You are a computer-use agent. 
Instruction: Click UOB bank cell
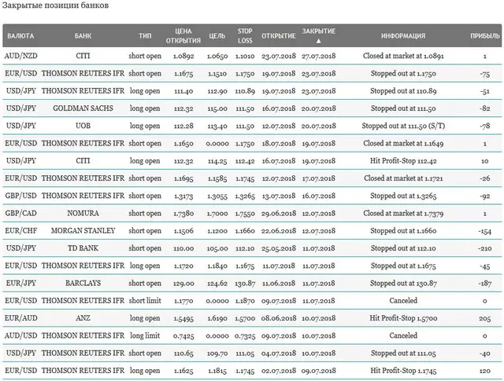[x=83, y=126]
